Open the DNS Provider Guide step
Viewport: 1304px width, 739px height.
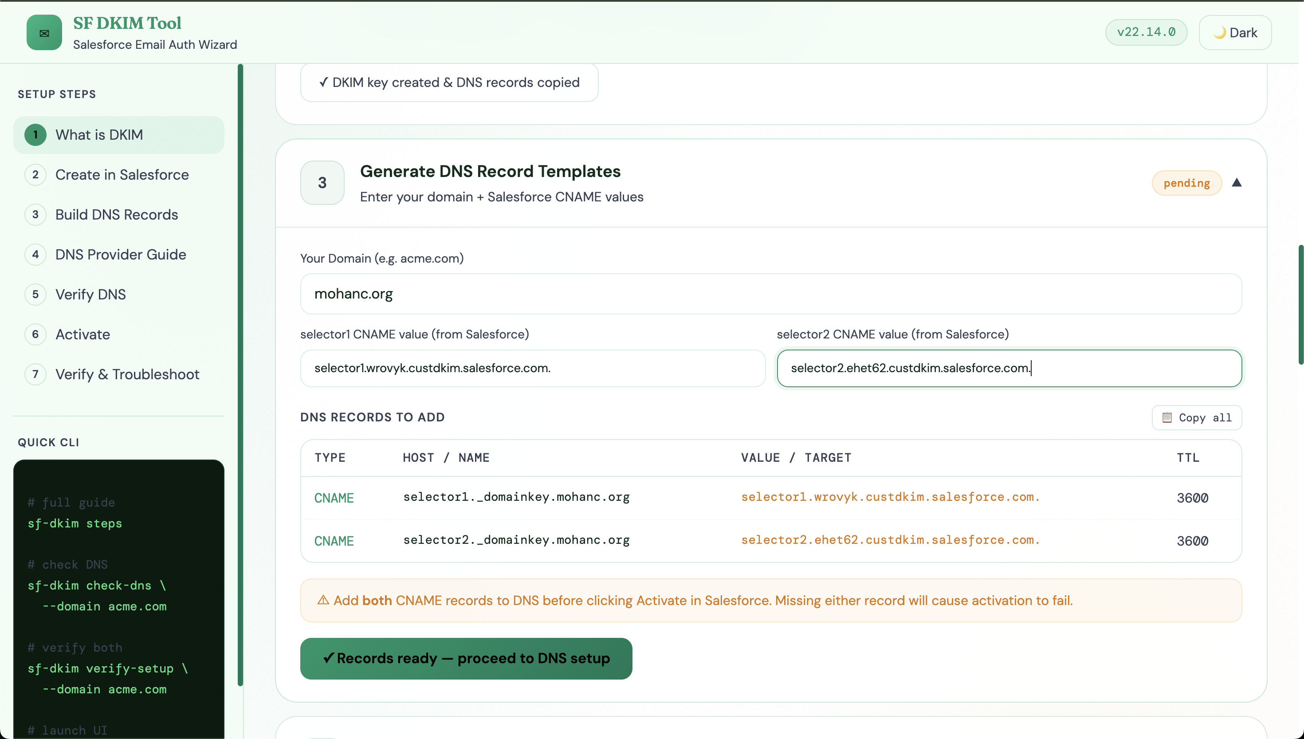120,254
